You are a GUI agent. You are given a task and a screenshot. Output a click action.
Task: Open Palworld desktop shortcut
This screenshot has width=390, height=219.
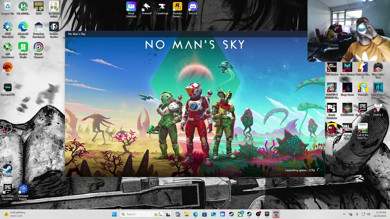pos(363,90)
